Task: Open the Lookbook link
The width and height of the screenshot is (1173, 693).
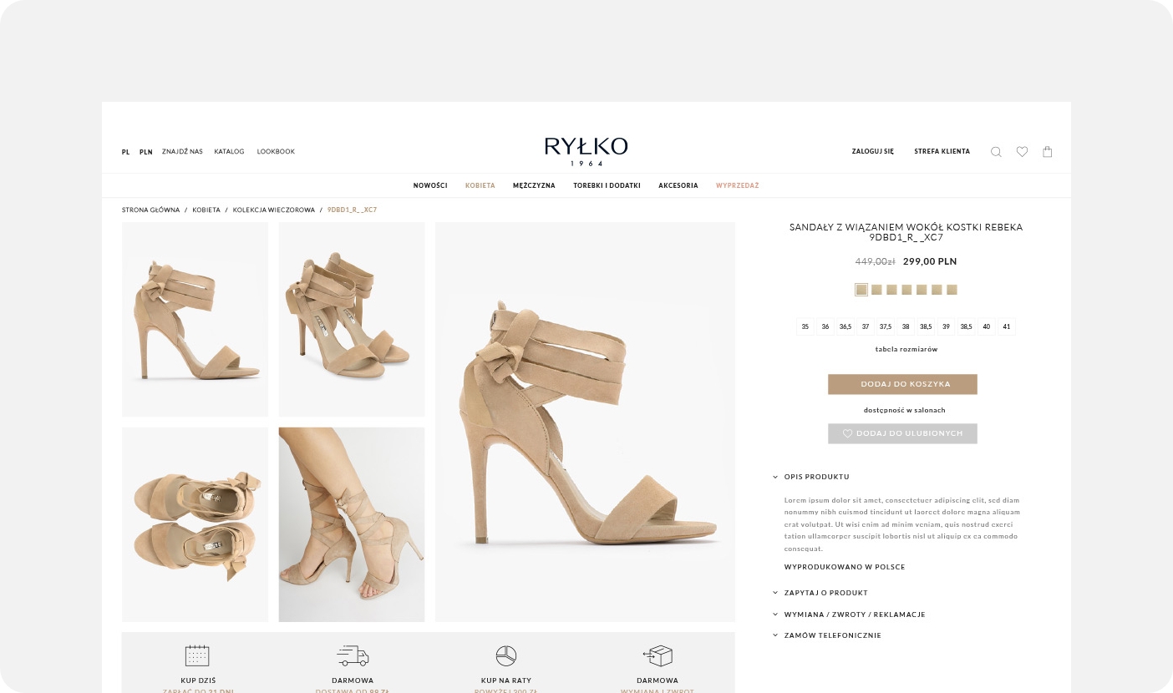Action: (276, 152)
